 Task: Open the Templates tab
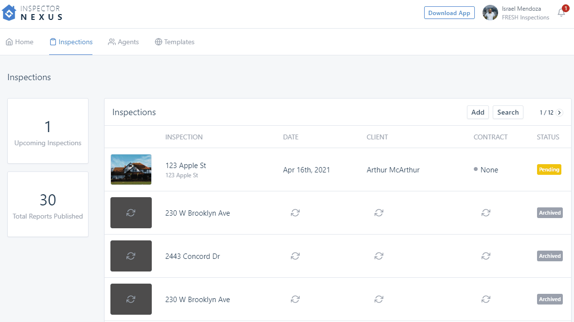coord(175,42)
